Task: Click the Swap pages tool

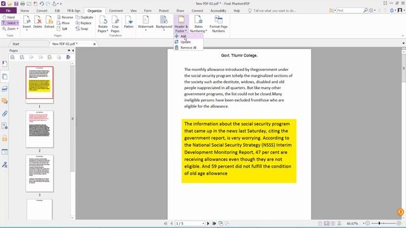Action: 82,28
